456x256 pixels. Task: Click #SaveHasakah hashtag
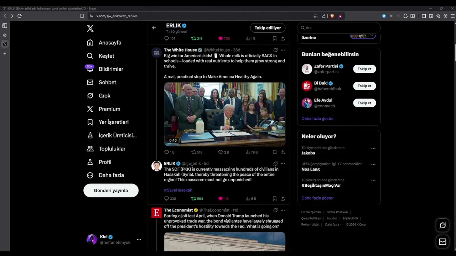[x=178, y=190]
